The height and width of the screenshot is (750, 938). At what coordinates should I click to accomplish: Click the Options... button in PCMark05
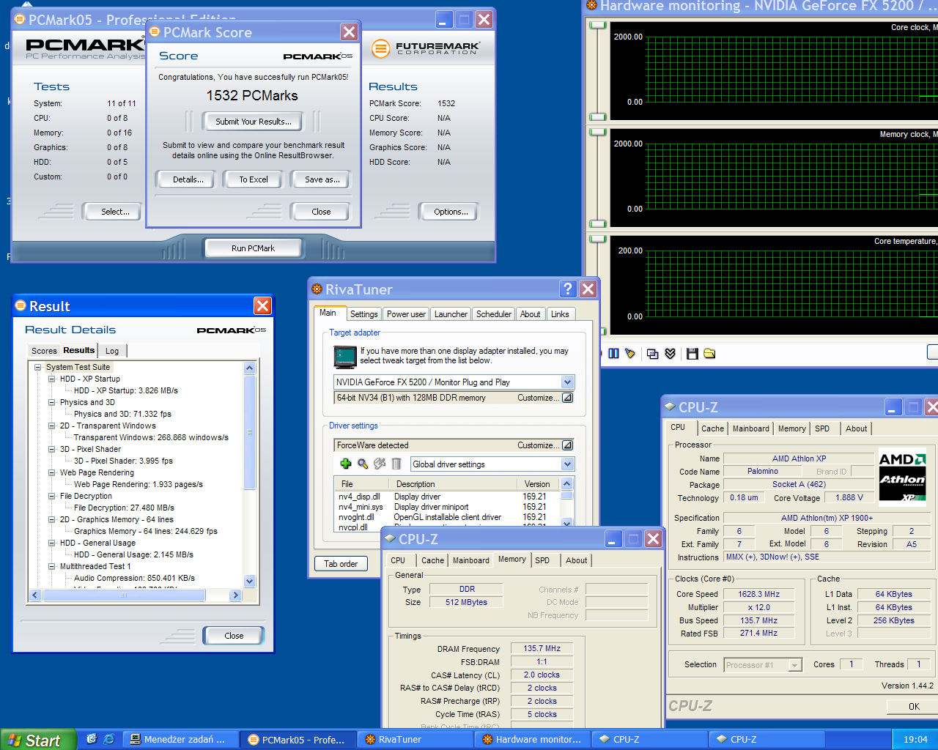pos(451,212)
